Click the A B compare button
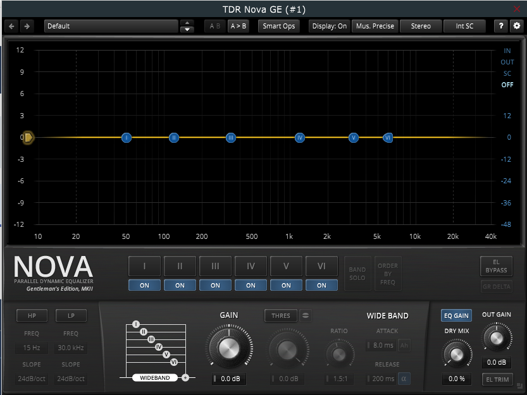Viewport: 527px width, 395px height. point(215,26)
